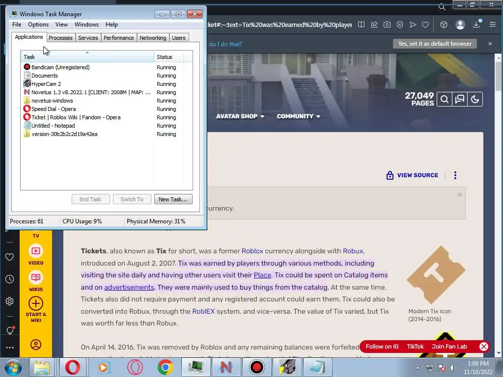Open Opera sidebar three-dots menu
This screenshot has width=503, height=377.
click(x=10, y=348)
